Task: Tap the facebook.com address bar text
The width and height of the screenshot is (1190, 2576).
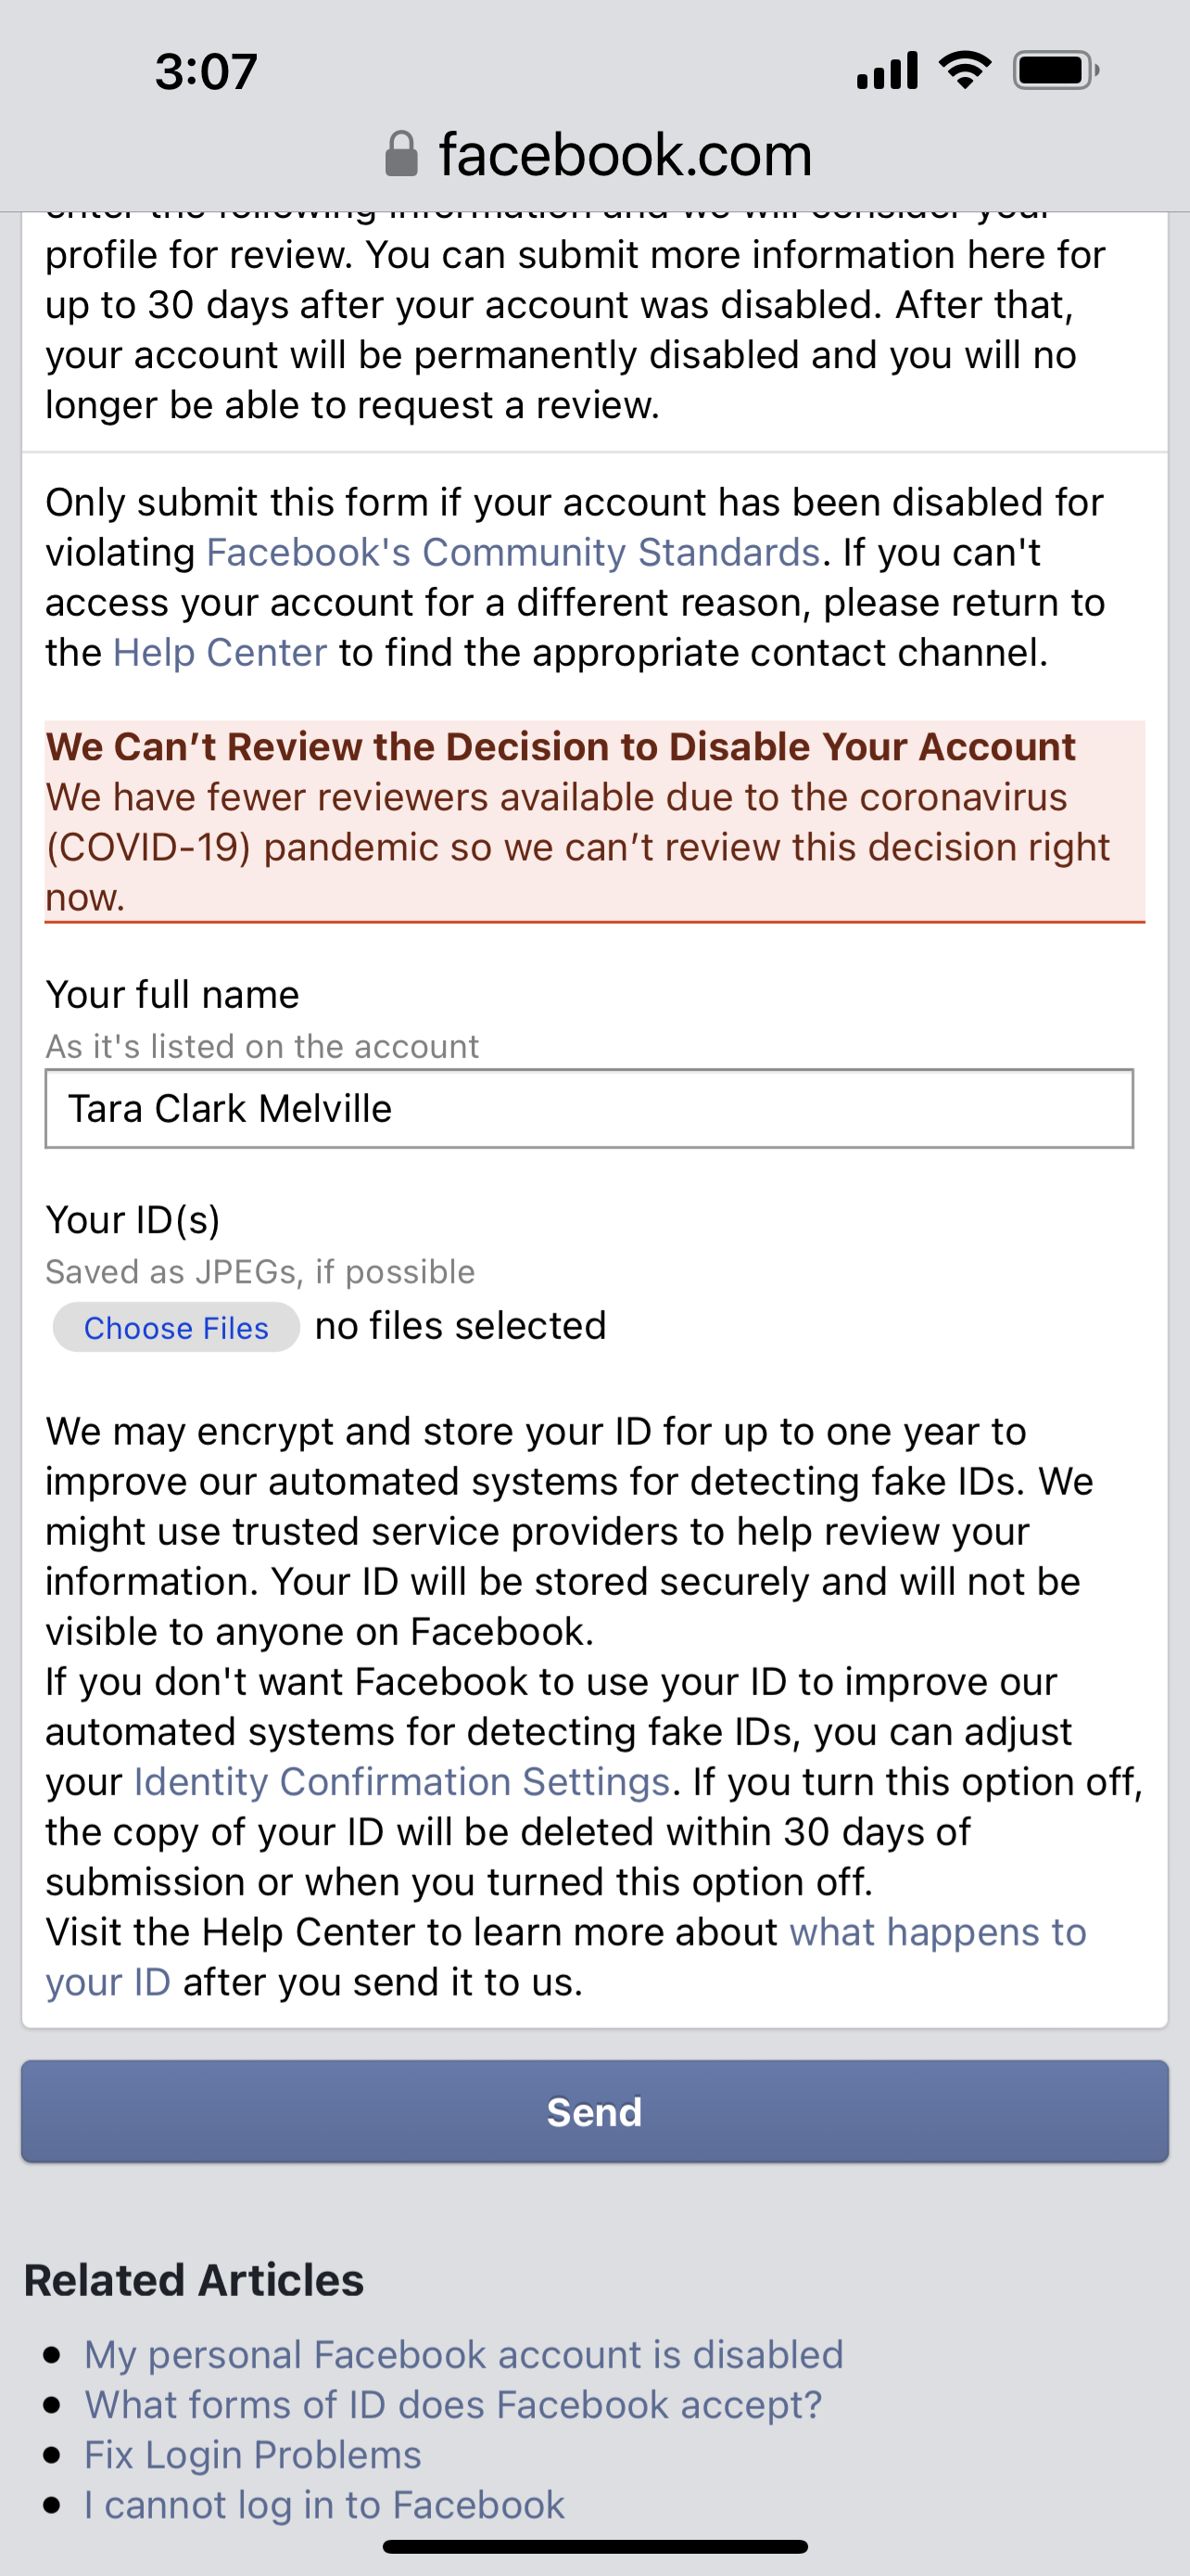Action: click(625, 155)
